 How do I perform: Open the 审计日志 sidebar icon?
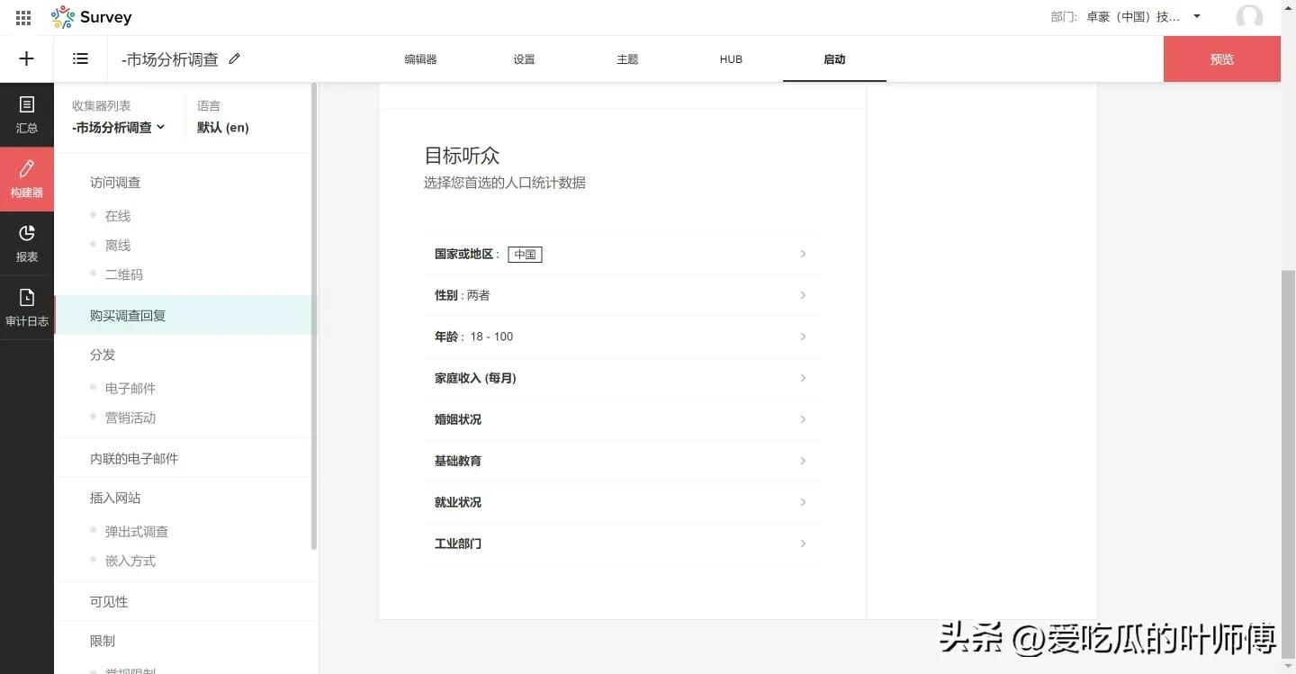point(26,306)
